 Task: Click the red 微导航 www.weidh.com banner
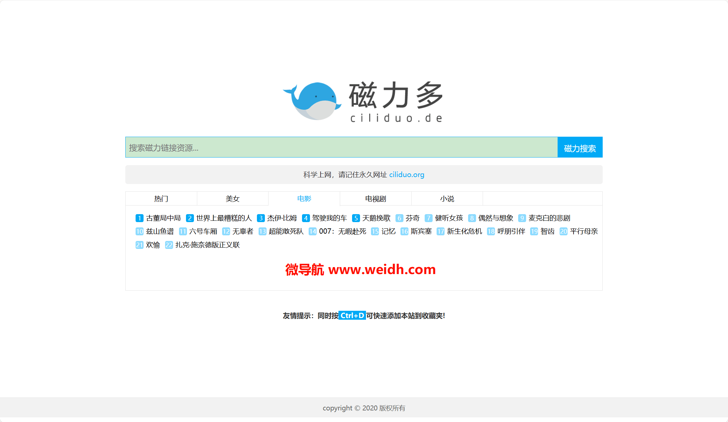point(361,270)
